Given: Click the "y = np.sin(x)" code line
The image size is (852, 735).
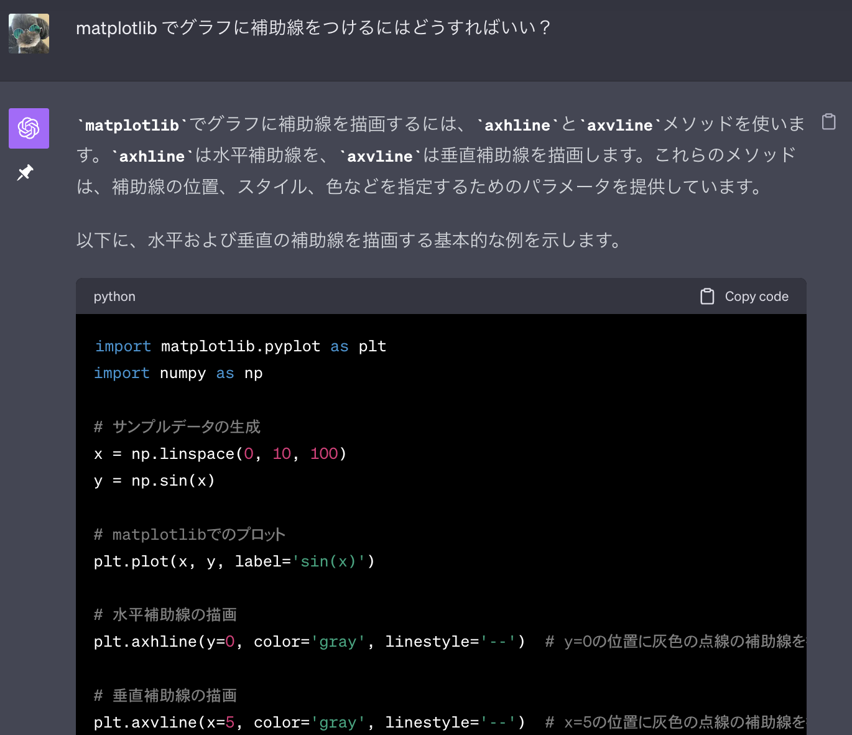Looking at the screenshot, I should coord(154,481).
